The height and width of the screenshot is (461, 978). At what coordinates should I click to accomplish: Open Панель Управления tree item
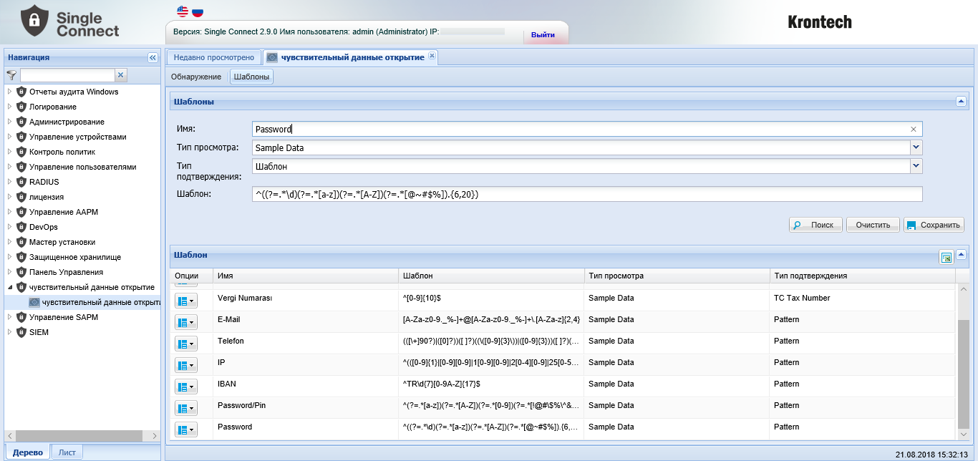pos(66,272)
